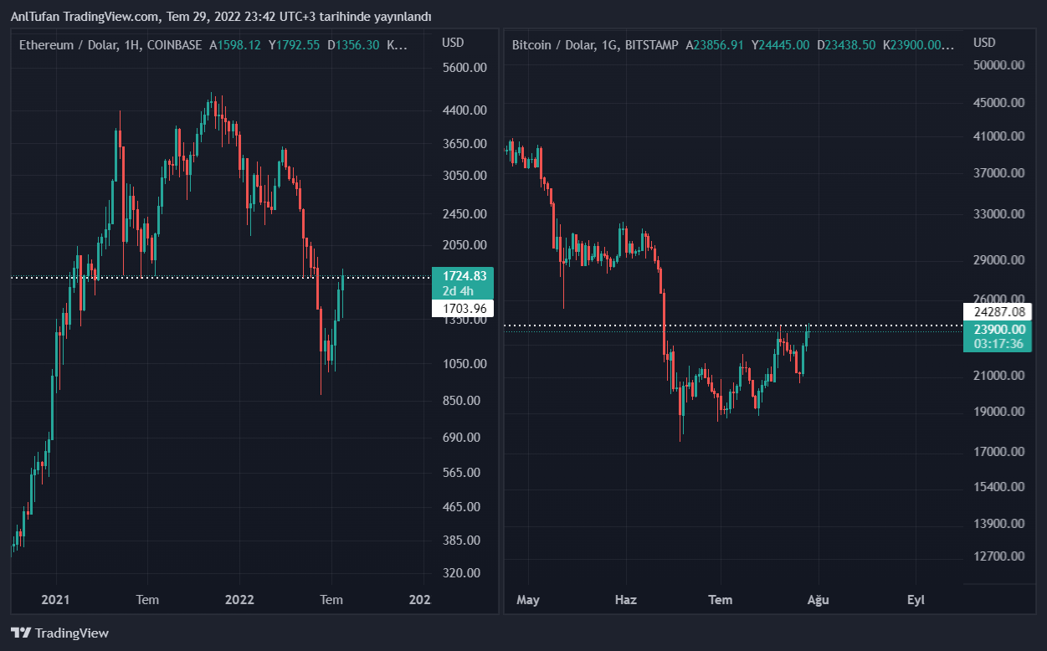Open USD currency selector on Ethereum chart
This screenshot has height=651, width=1047.
point(453,43)
